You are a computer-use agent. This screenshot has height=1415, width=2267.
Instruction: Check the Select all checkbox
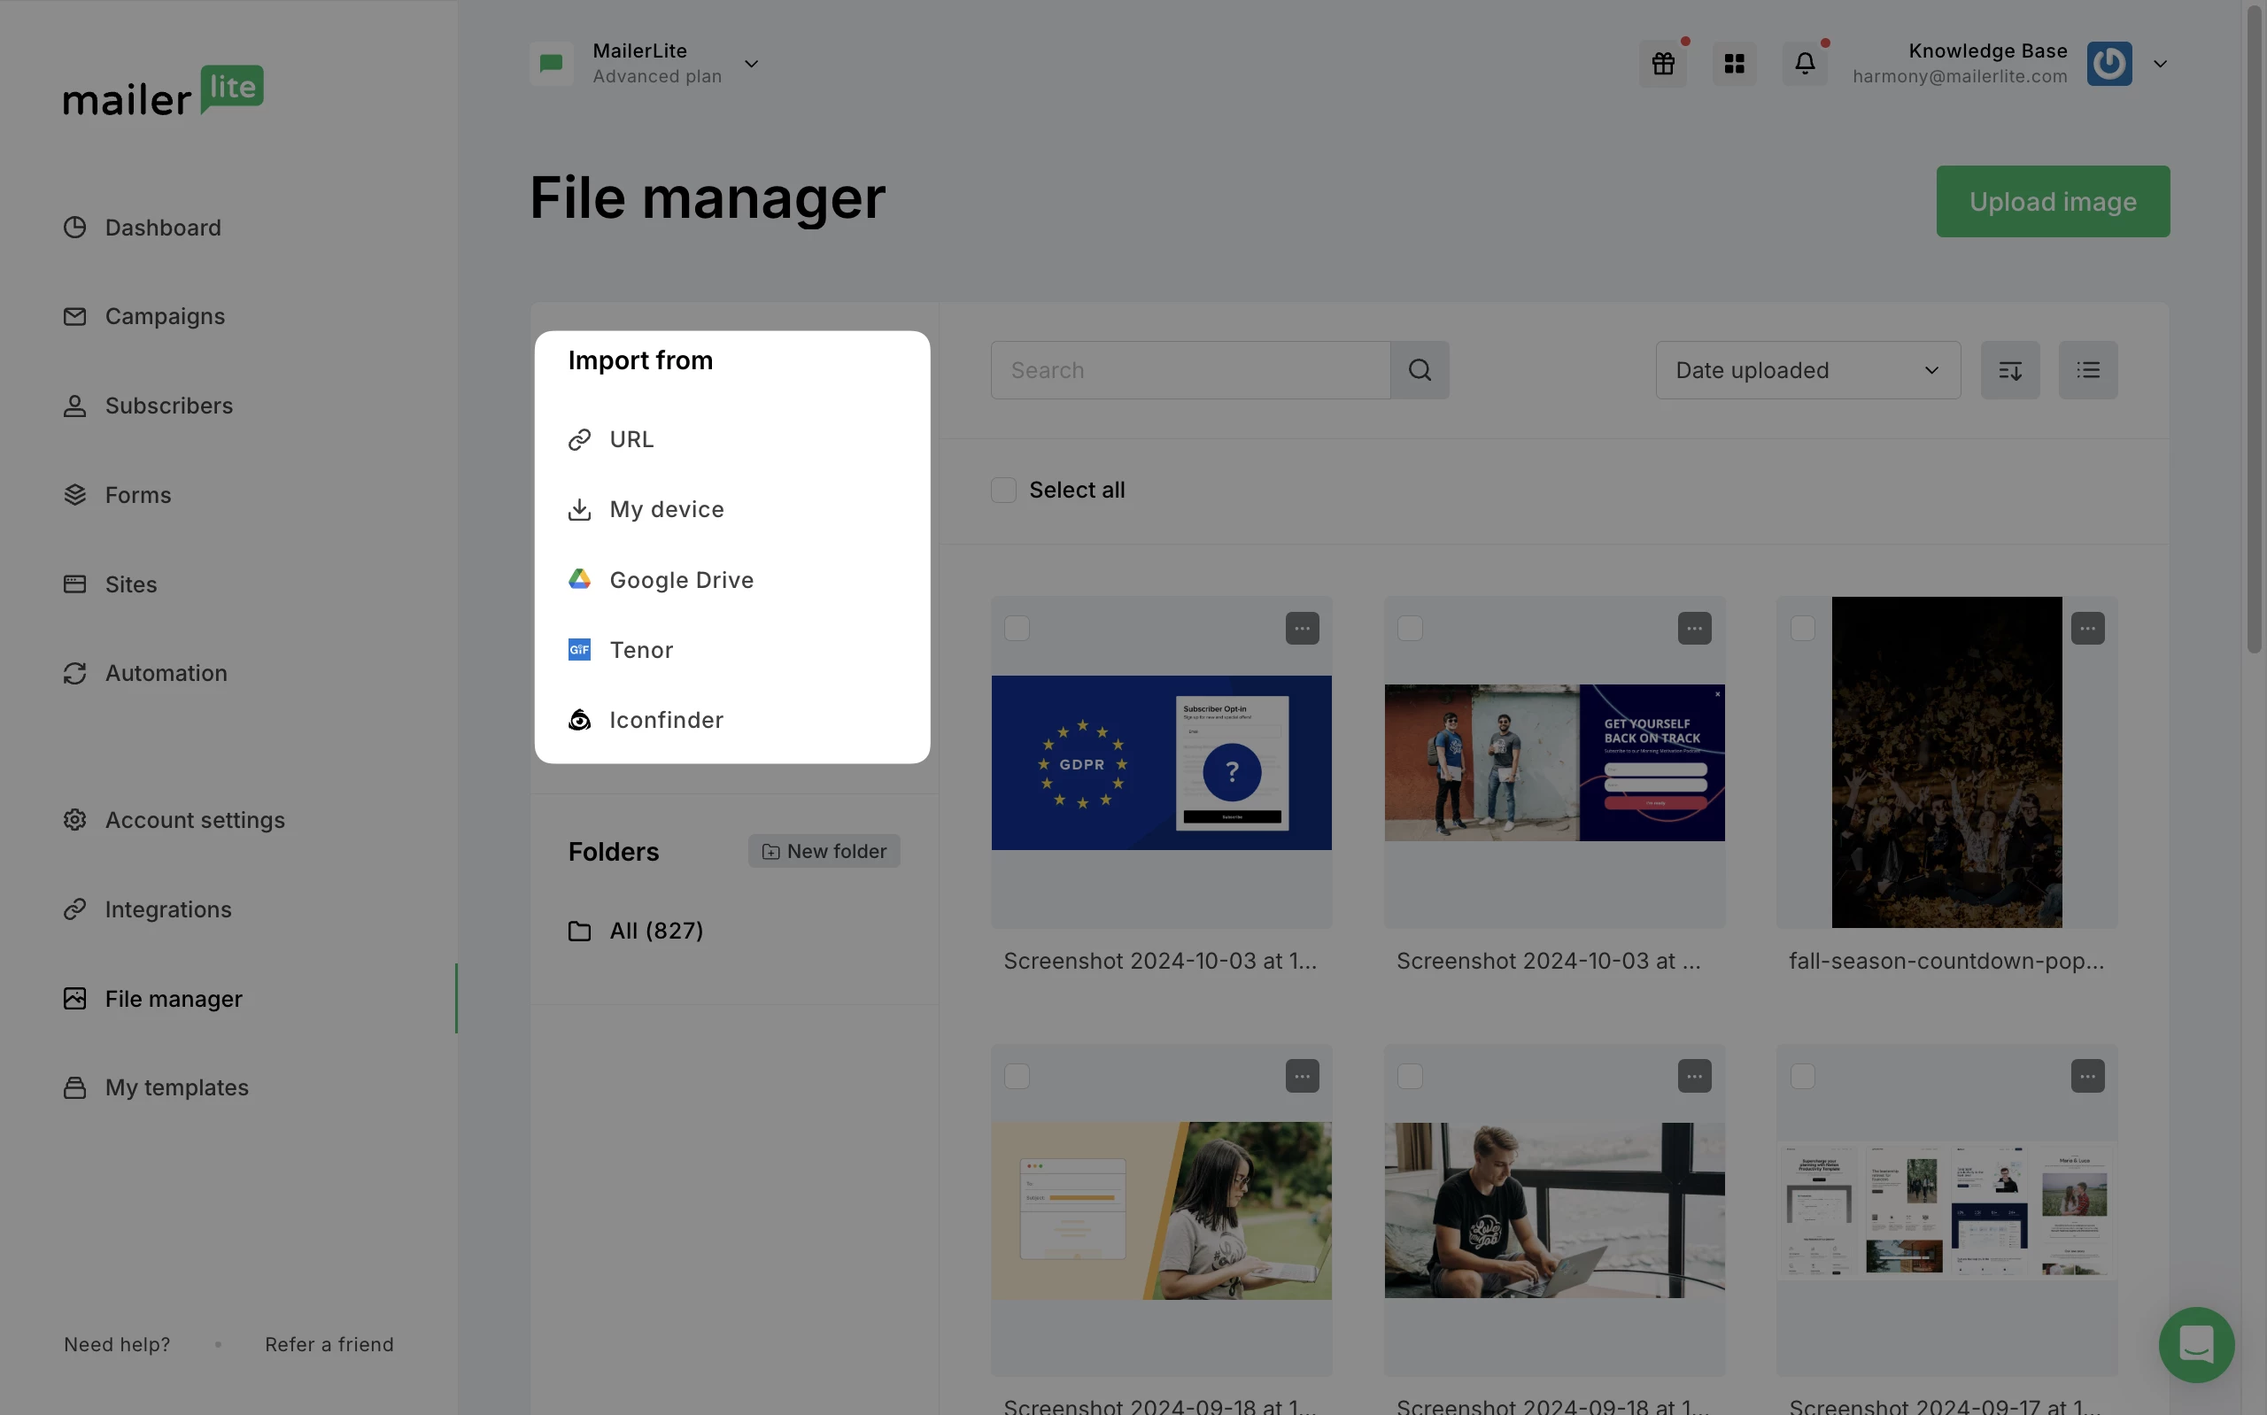tap(1003, 491)
